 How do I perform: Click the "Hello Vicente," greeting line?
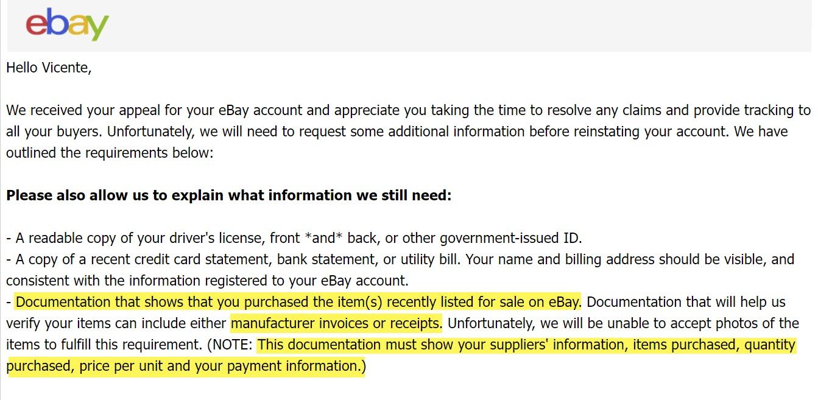pyautogui.click(x=49, y=68)
